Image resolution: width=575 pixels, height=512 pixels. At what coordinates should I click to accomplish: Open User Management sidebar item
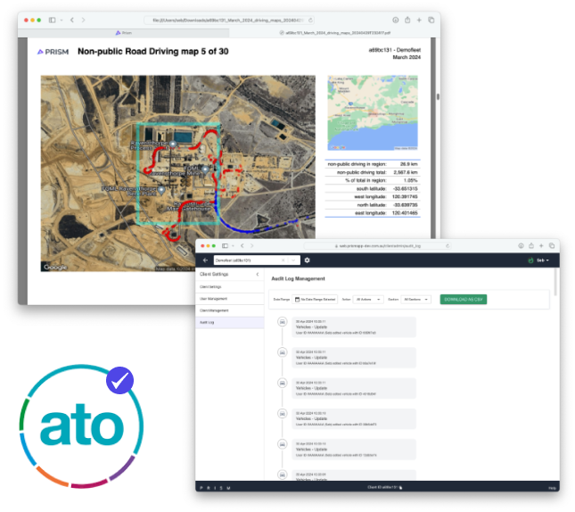point(230,299)
